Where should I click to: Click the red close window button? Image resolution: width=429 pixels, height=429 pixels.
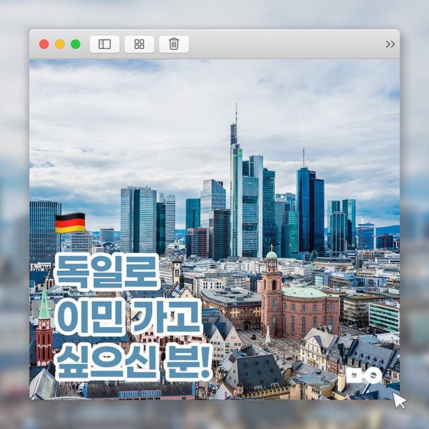tap(44, 44)
